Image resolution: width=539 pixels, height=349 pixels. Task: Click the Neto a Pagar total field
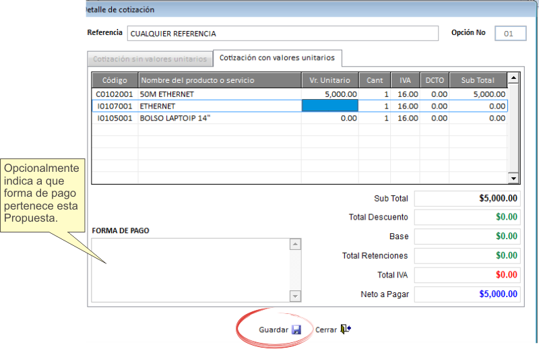467,294
